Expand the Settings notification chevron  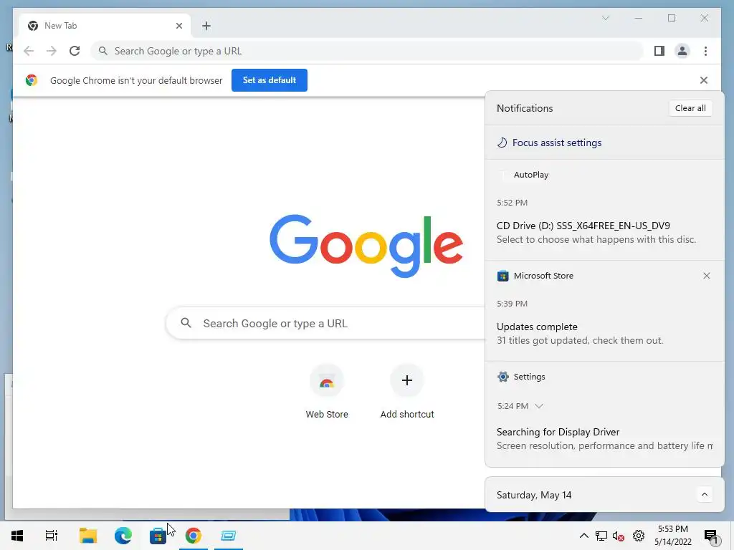pos(539,406)
